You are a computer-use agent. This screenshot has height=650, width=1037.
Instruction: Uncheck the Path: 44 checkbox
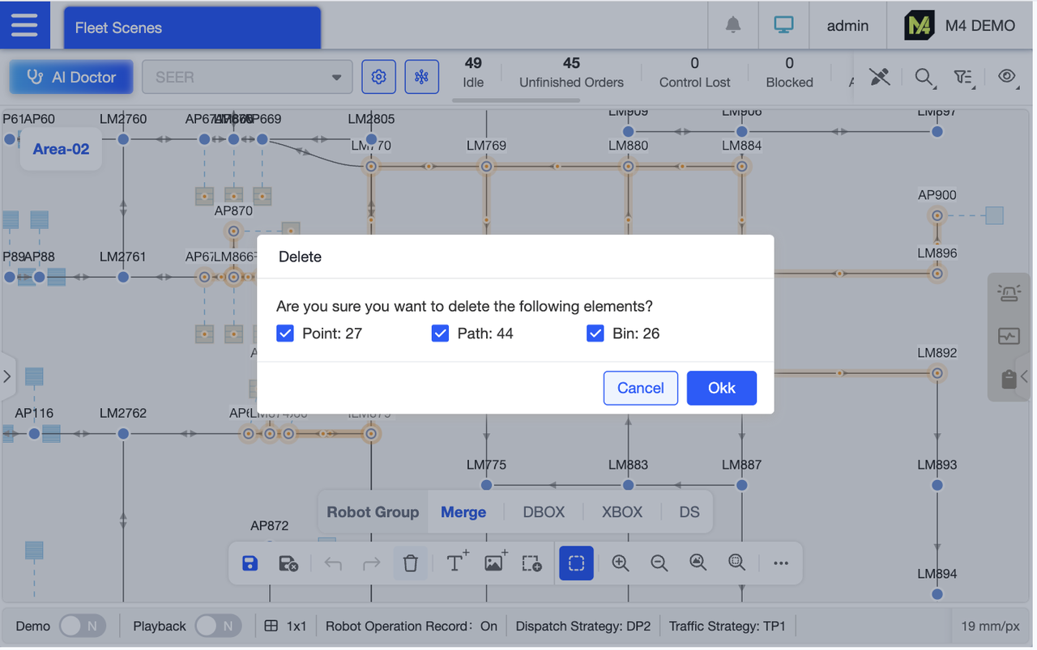pos(440,333)
